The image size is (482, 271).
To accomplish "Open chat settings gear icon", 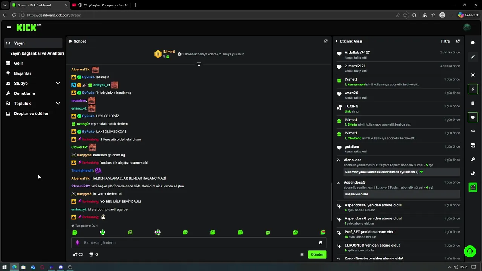I will click(x=302, y=254).
